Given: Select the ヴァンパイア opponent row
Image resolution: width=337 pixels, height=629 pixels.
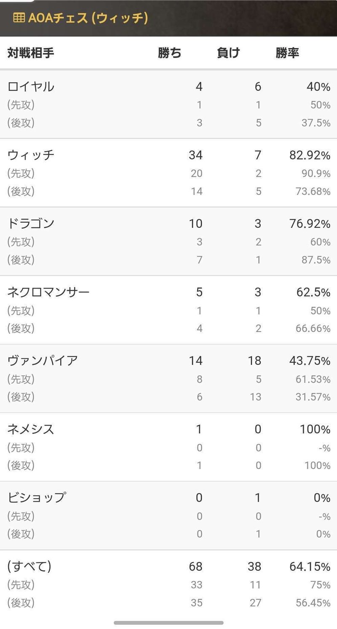Looking at the screenshot, I should [43, 361].
